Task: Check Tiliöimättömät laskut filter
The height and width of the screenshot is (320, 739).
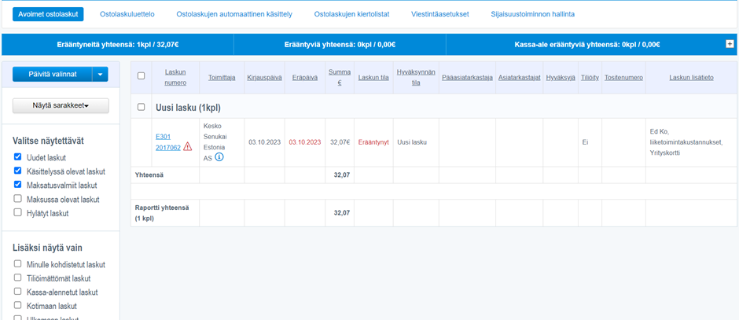Action: point(18,278)
